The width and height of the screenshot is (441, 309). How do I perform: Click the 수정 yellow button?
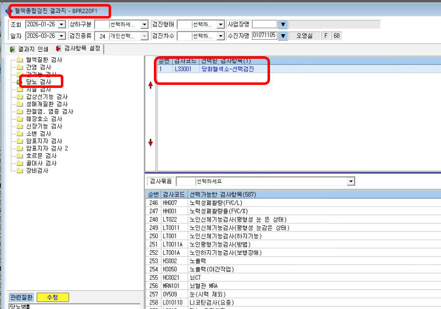53,297
